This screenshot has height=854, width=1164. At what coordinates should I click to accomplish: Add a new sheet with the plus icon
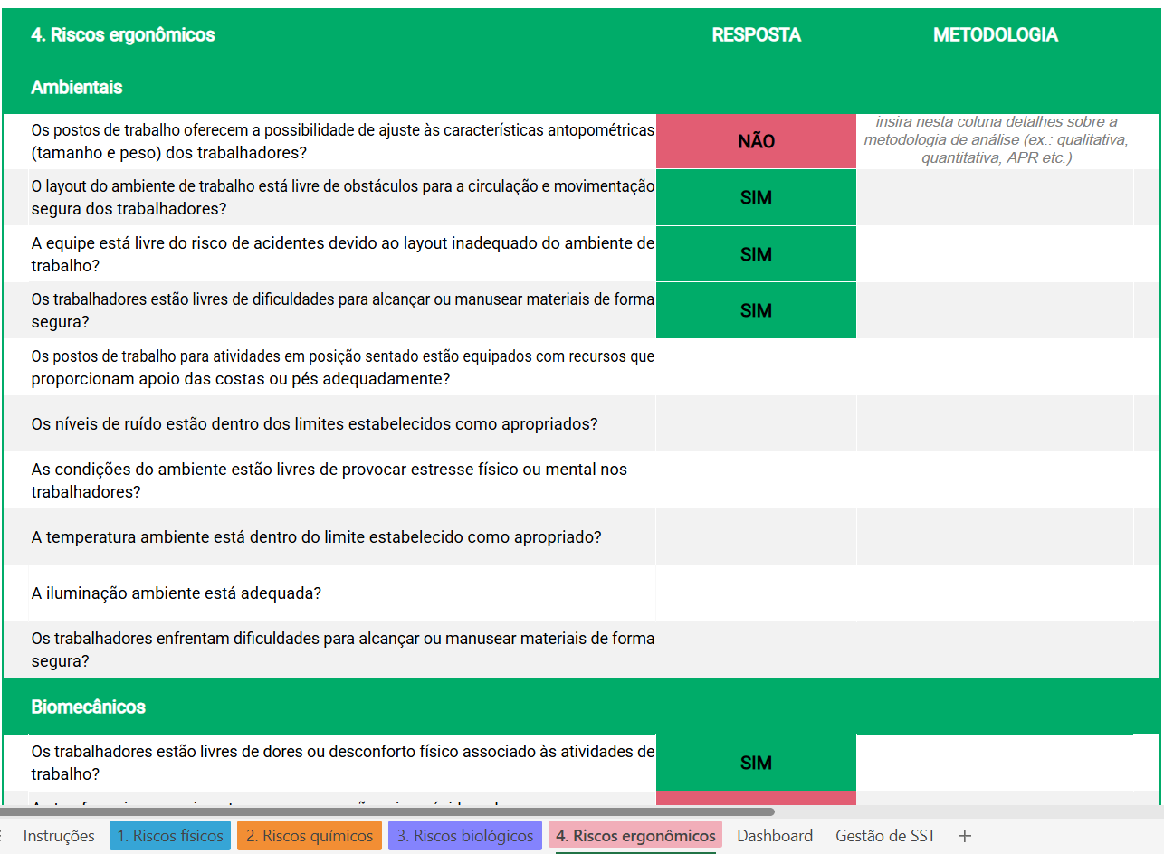point(965,835)
